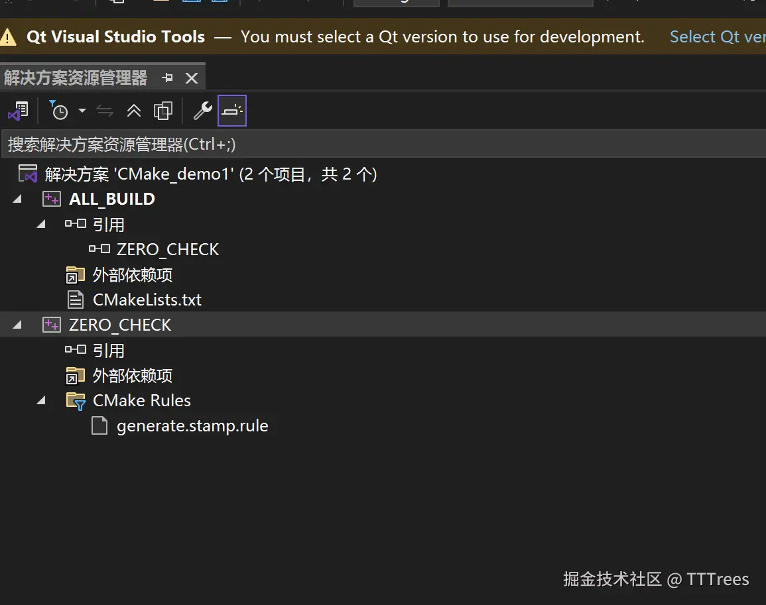Switch between solutions and folder views
The width and height of the screenshot is (766, 605).
[x=18, y=111]
